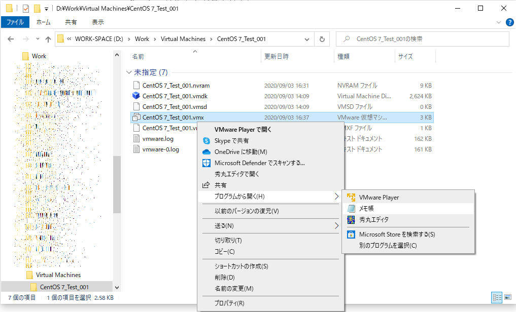This screenshot has height=312, width=516.
Task: Click the vmsd file icon
Action: [136, 107]
